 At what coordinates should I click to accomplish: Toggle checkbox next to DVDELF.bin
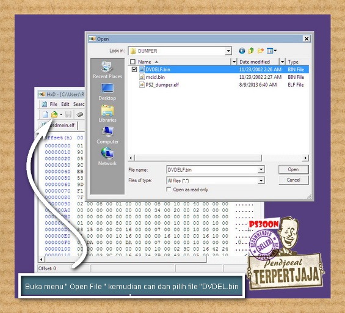click(x=134, y=69)
